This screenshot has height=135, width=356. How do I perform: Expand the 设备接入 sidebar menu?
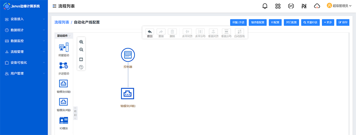(24, 19)
